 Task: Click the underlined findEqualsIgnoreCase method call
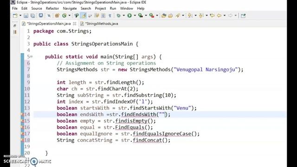[162, 134]
